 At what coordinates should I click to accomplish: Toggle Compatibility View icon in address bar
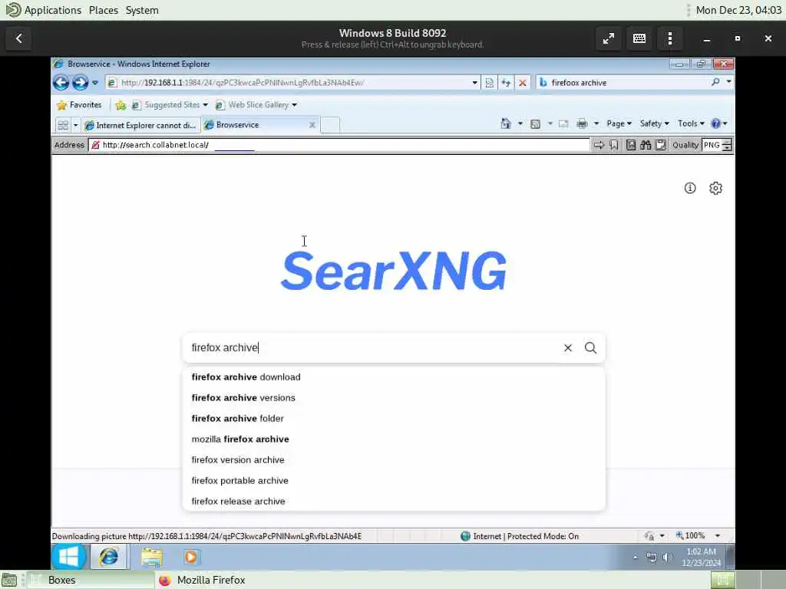pos(489,83)
